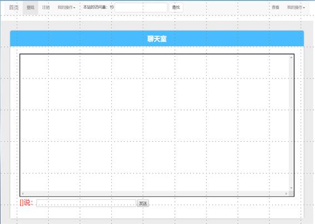Focus the search field beside the visit counter

141,8
